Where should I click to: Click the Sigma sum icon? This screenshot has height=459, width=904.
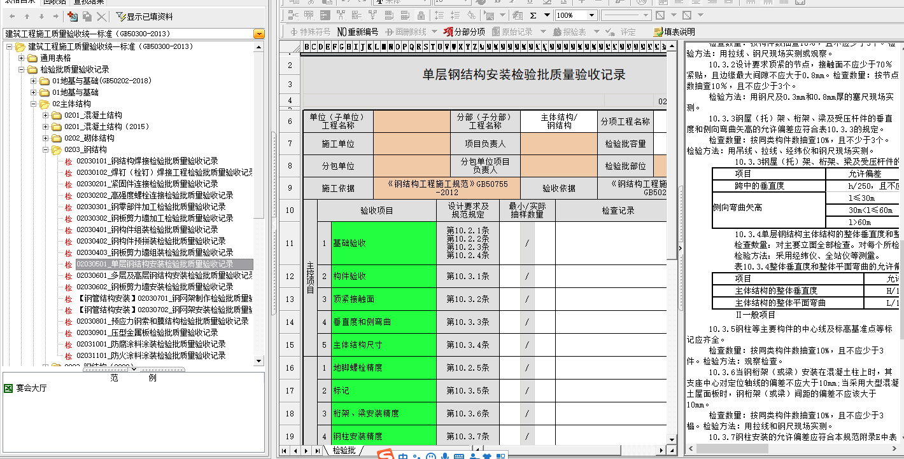[x=533, y=15]
